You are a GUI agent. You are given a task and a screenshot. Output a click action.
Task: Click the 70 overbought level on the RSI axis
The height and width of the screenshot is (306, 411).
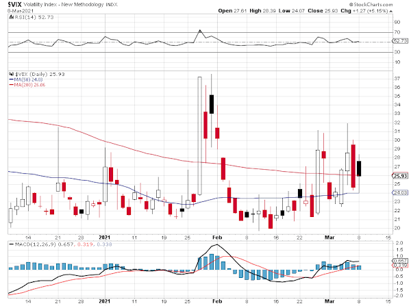coord(397,32)
